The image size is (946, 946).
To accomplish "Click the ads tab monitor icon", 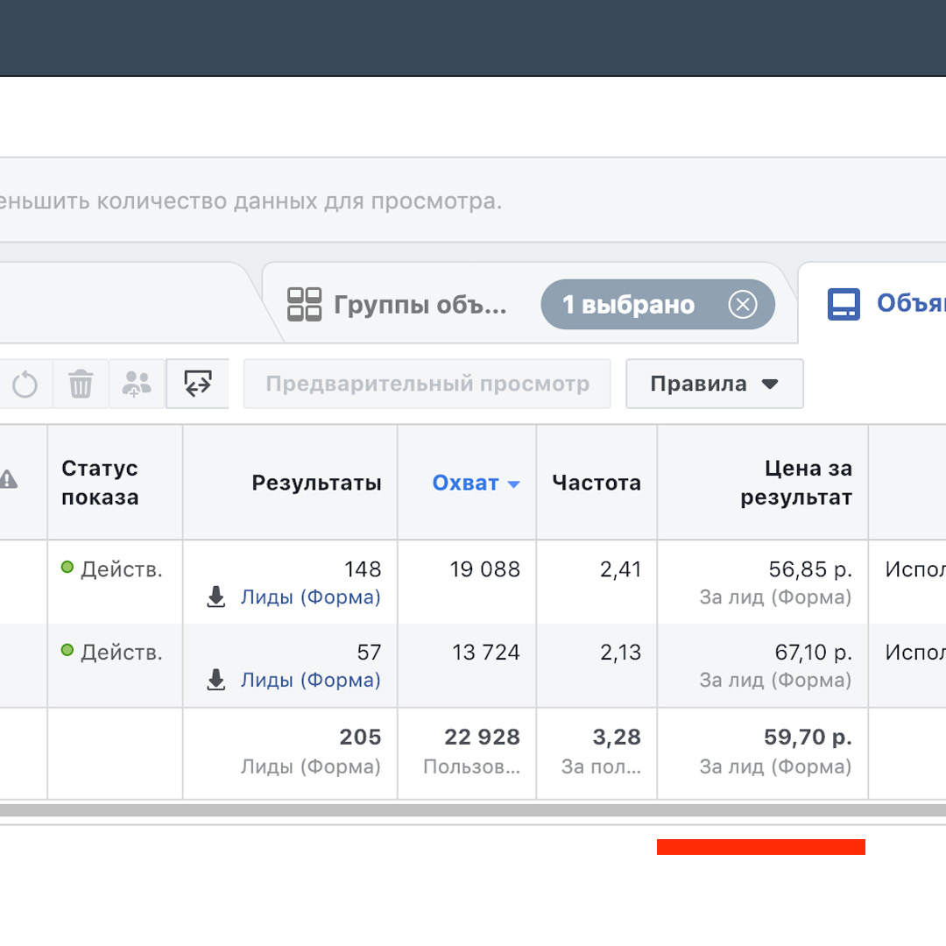I will pyautogui.click(x=844, y=304).
